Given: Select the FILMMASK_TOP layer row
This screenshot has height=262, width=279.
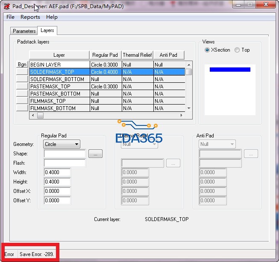Looking at the screenshot, I should 107,101.
